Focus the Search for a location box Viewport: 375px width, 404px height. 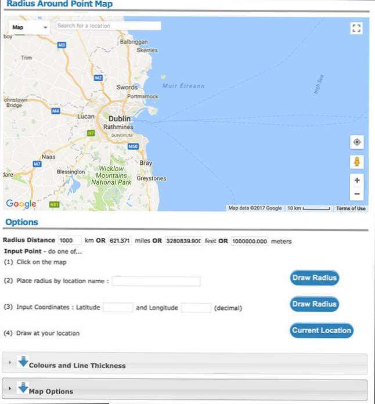(x=108, y=26)
